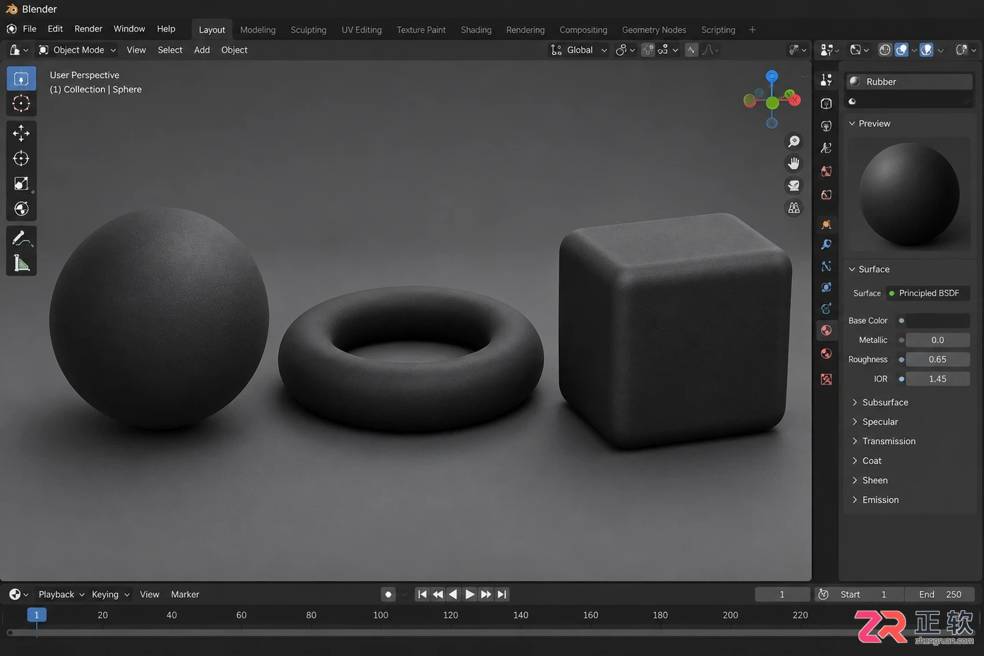Click the material browse sphere icon beside Rubber

[855, 81]
